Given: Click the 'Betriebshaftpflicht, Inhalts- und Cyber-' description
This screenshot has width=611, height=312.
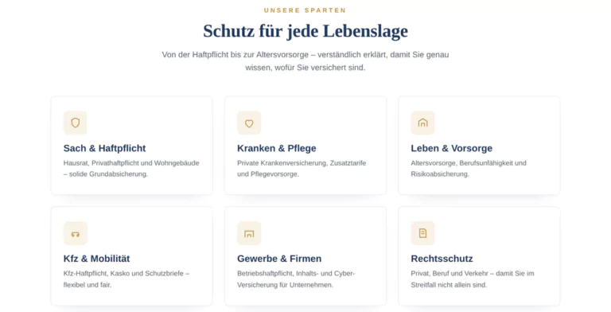Looking at the screenshot, I should click(296, 279).
